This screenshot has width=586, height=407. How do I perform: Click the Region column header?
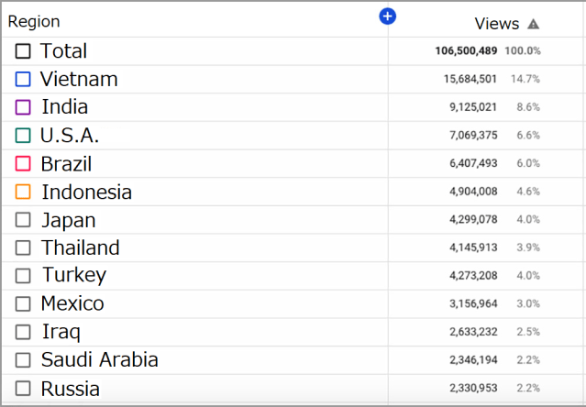[x=34, y=21]
